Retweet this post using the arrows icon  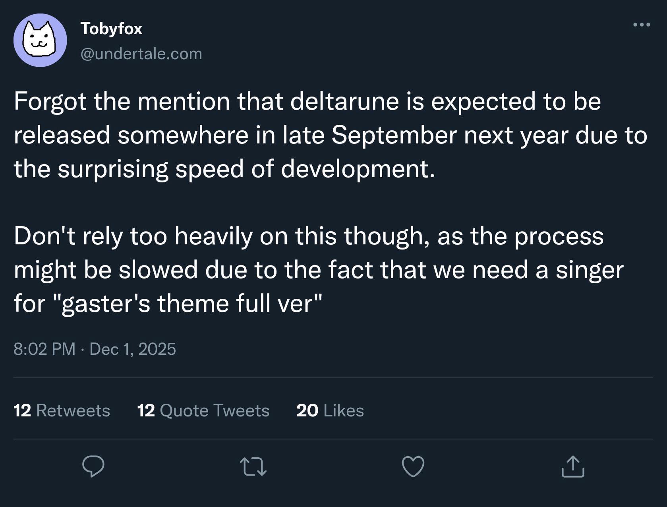(x=253, y=466)
